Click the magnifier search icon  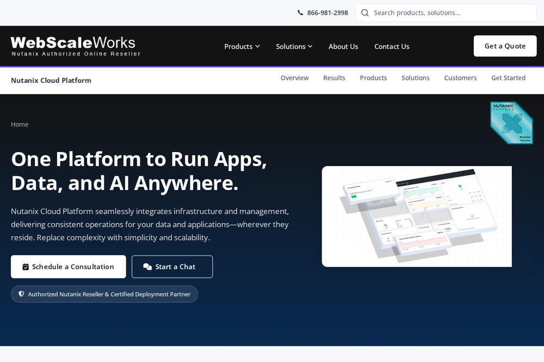point(364,13)
